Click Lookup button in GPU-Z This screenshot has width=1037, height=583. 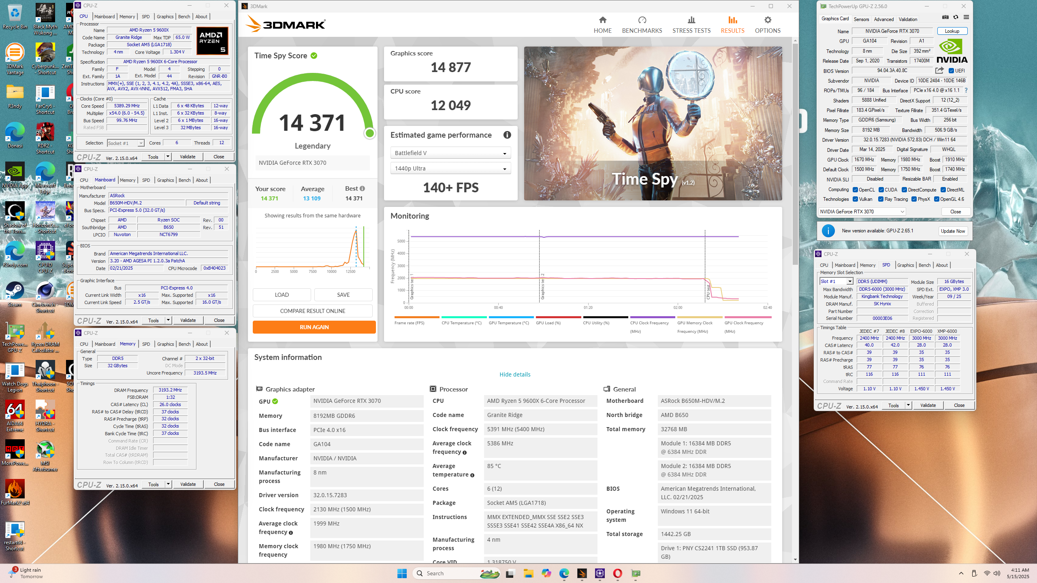[x=952, y=31]
